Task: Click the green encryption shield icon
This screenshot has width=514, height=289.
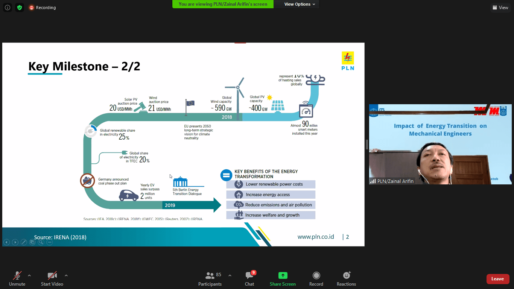Action: click(x=20, y=8)
